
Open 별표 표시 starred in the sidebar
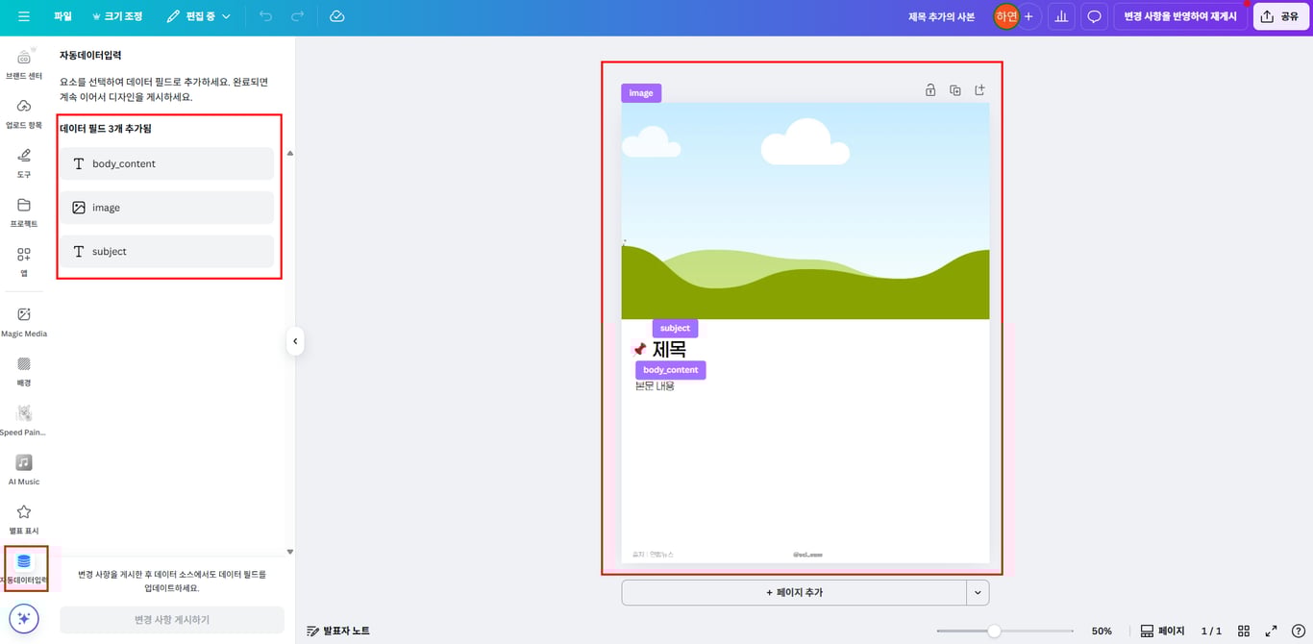[24, 518]
